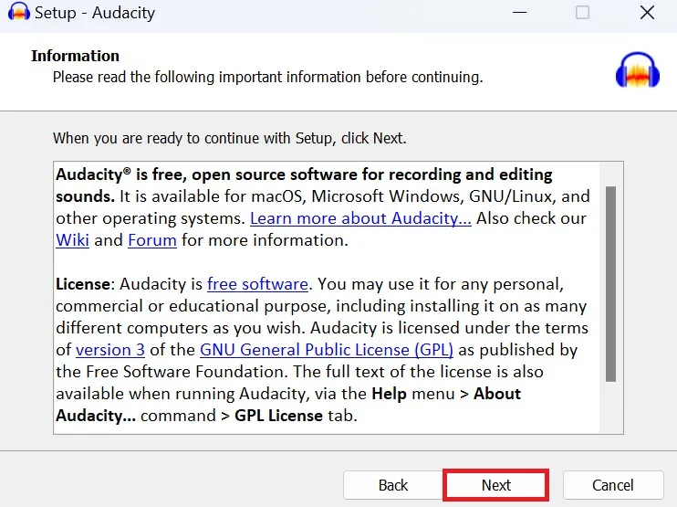Click the maximize window button
Image resolution: width=677 pixels, height=507 pixels.
pos(582,13)
